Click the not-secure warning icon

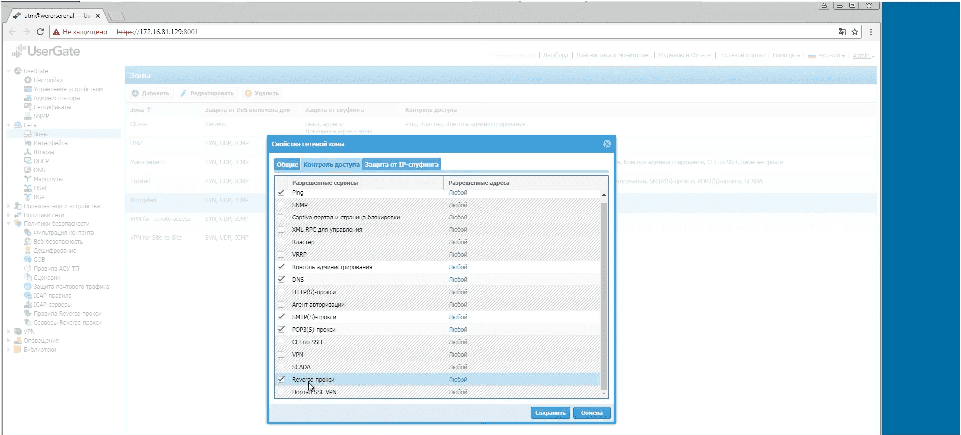(x=56, y=32)
